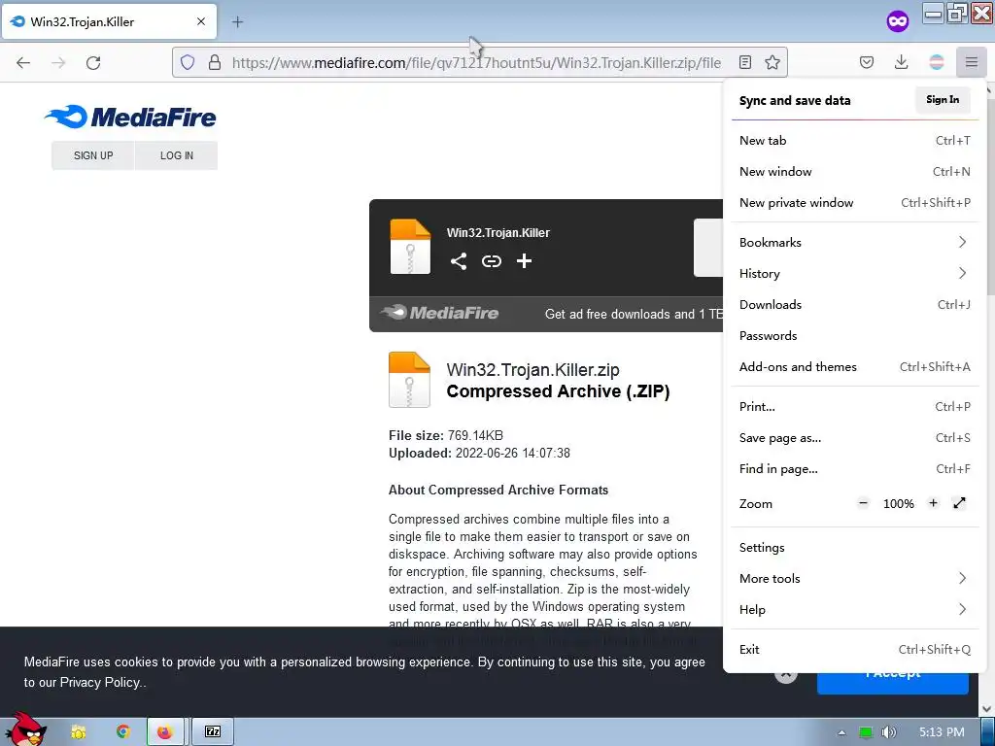This screenshot has height=746, width=995.
Task: Click the volume speaker tray icon
Action: (889, 732)
